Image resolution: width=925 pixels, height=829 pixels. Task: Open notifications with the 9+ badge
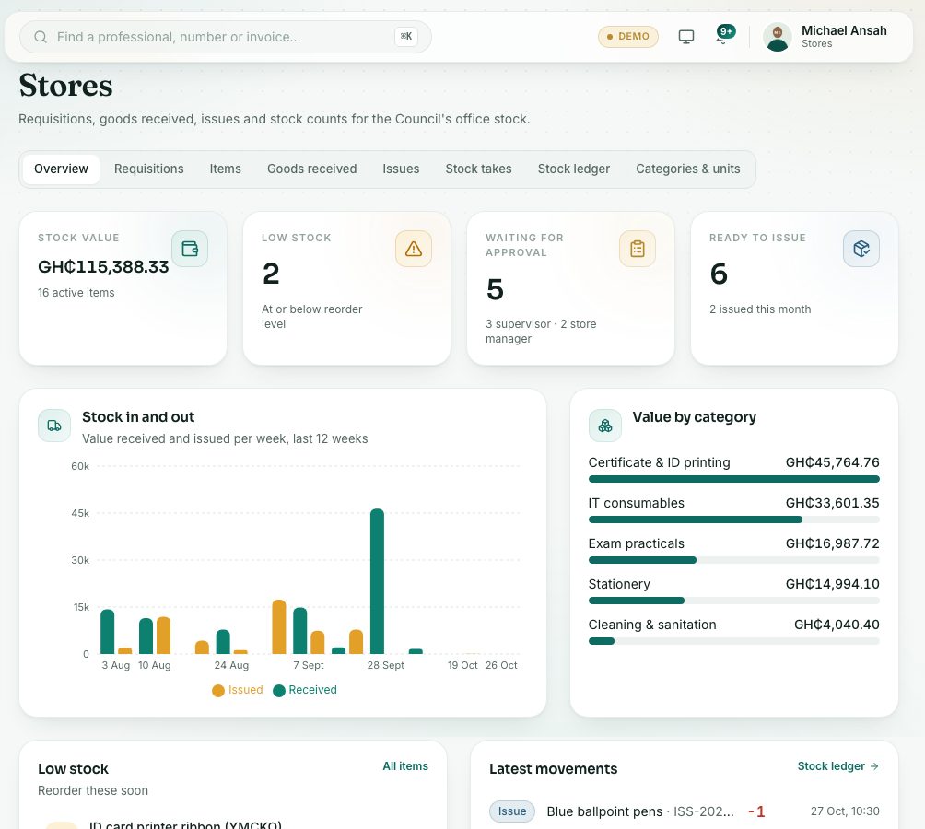click(x=724, y=34)
